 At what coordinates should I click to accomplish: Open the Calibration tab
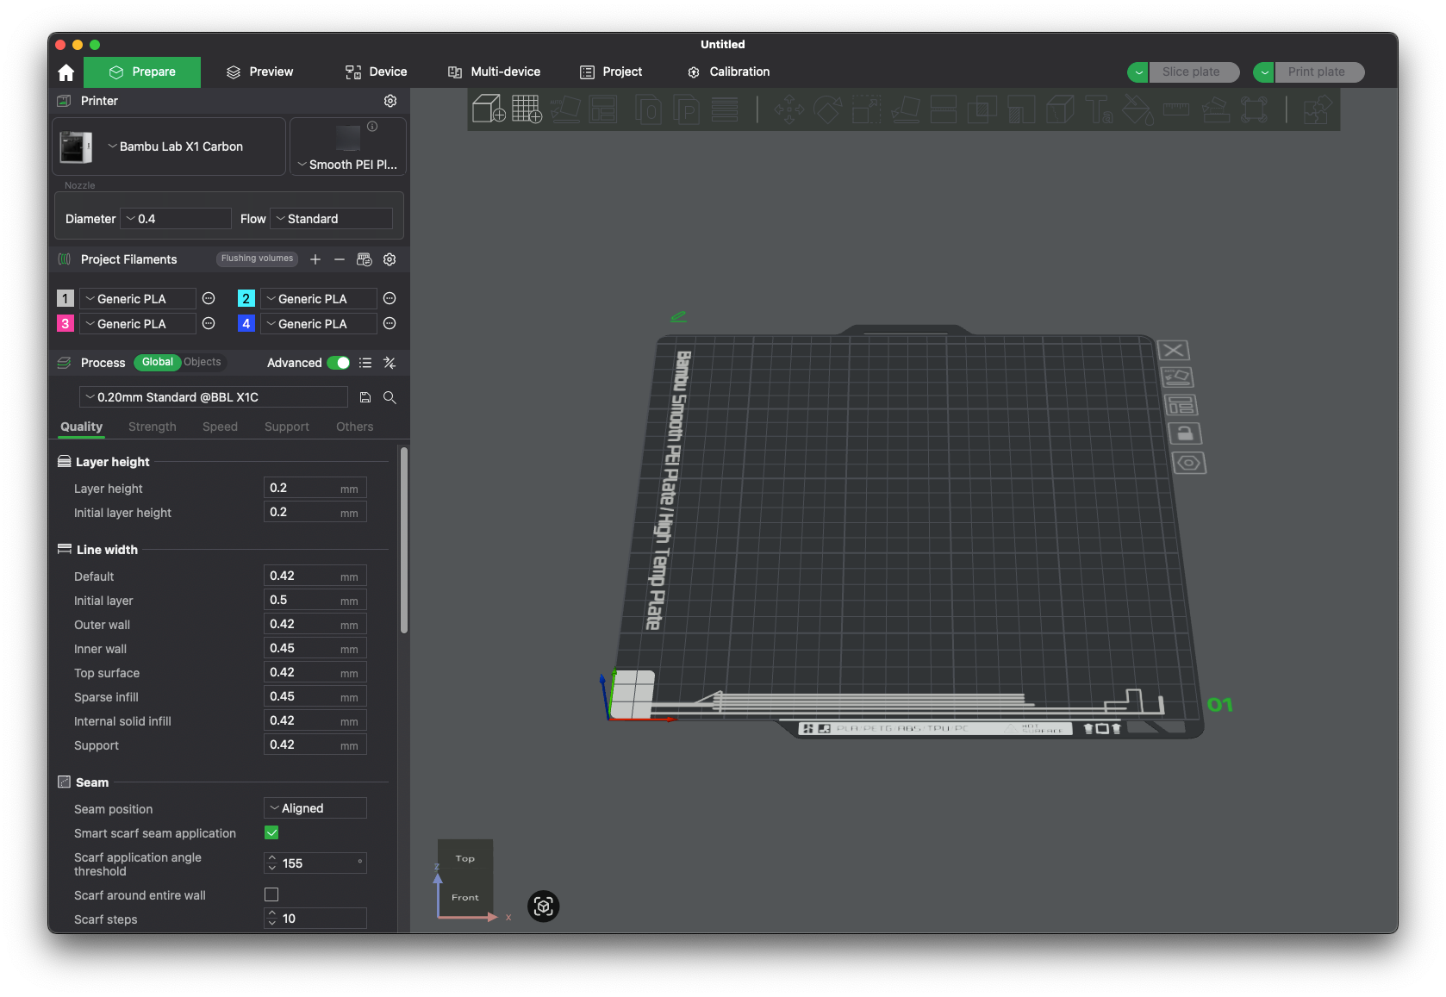pos(728,72)
